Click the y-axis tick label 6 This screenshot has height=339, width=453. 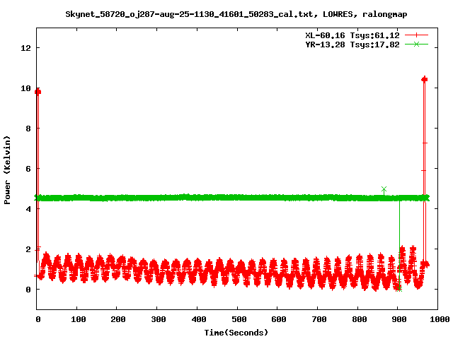click(x=28, y=169)
